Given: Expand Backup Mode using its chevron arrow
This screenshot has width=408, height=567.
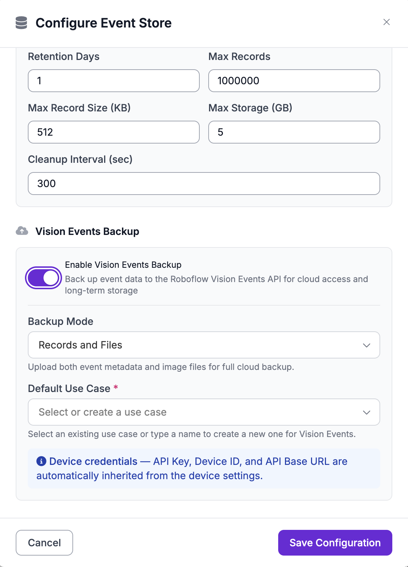Looking at the screenshot, I should (366, 345).
